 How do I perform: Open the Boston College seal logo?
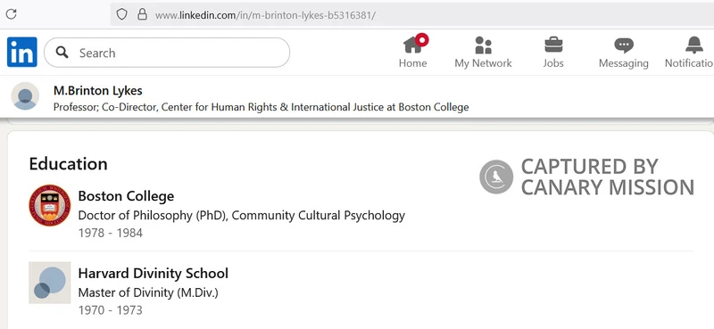(x=50, y=205)
